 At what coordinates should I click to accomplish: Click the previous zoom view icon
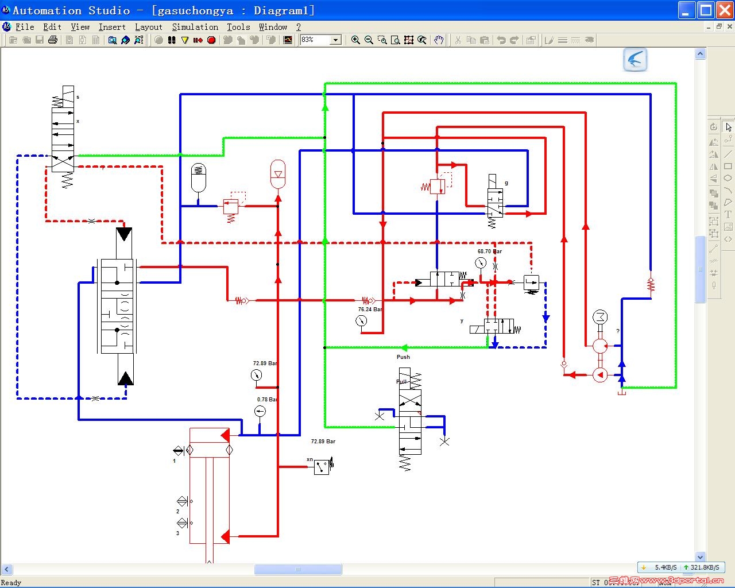point(422,40)
